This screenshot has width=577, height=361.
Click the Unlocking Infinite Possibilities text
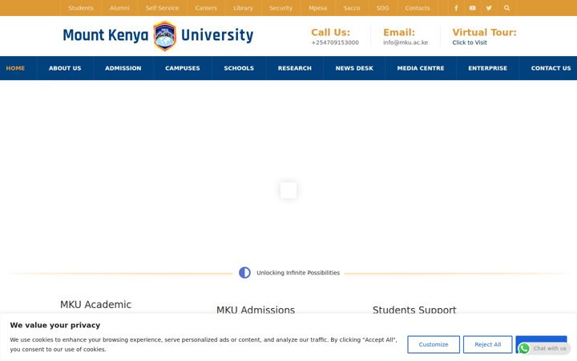pyautogui.click(x=298, y=273)
